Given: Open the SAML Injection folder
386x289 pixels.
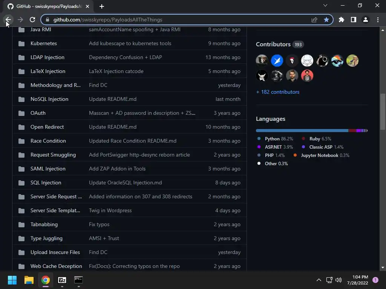Looking at the screenshot, I should coord(48,169).
